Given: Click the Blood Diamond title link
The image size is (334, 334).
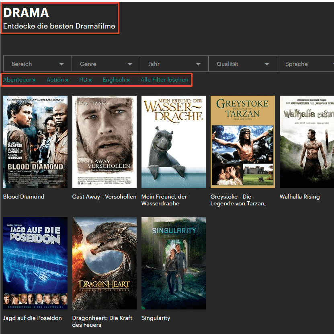Looking at the screenshot, I should (x=24, y=197).
